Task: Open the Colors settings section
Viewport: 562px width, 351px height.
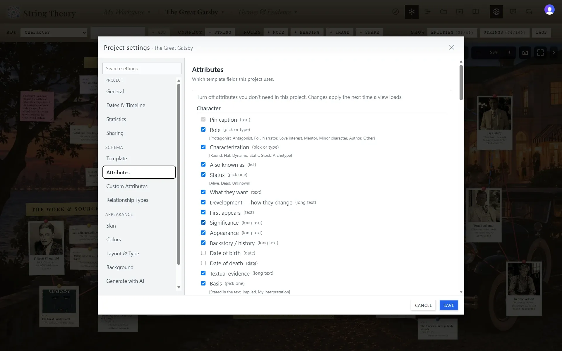Action: (139, 240)
